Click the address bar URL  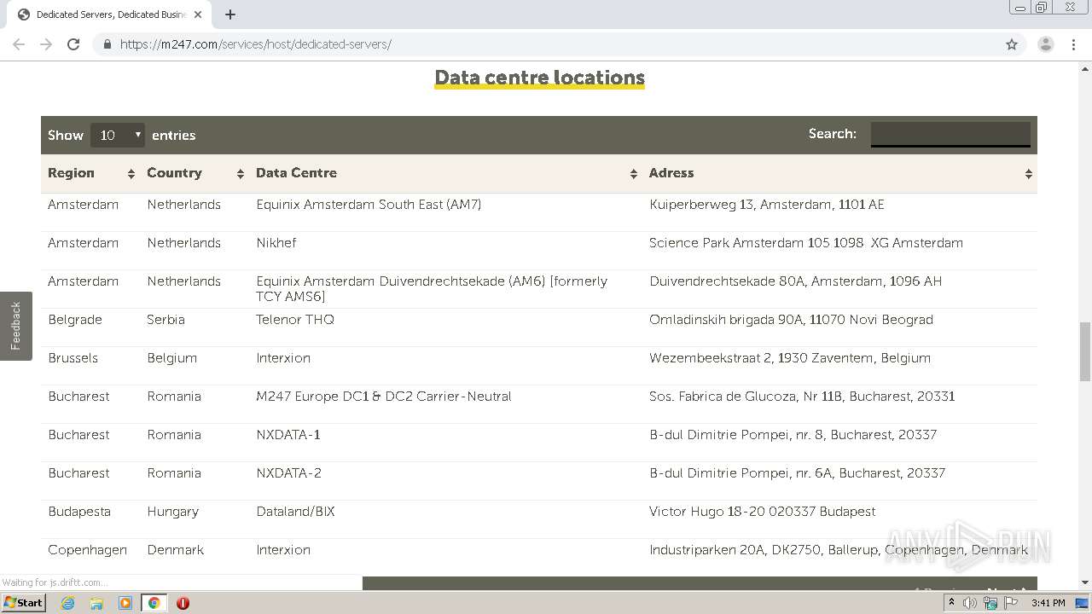click(x=256, y=44)
